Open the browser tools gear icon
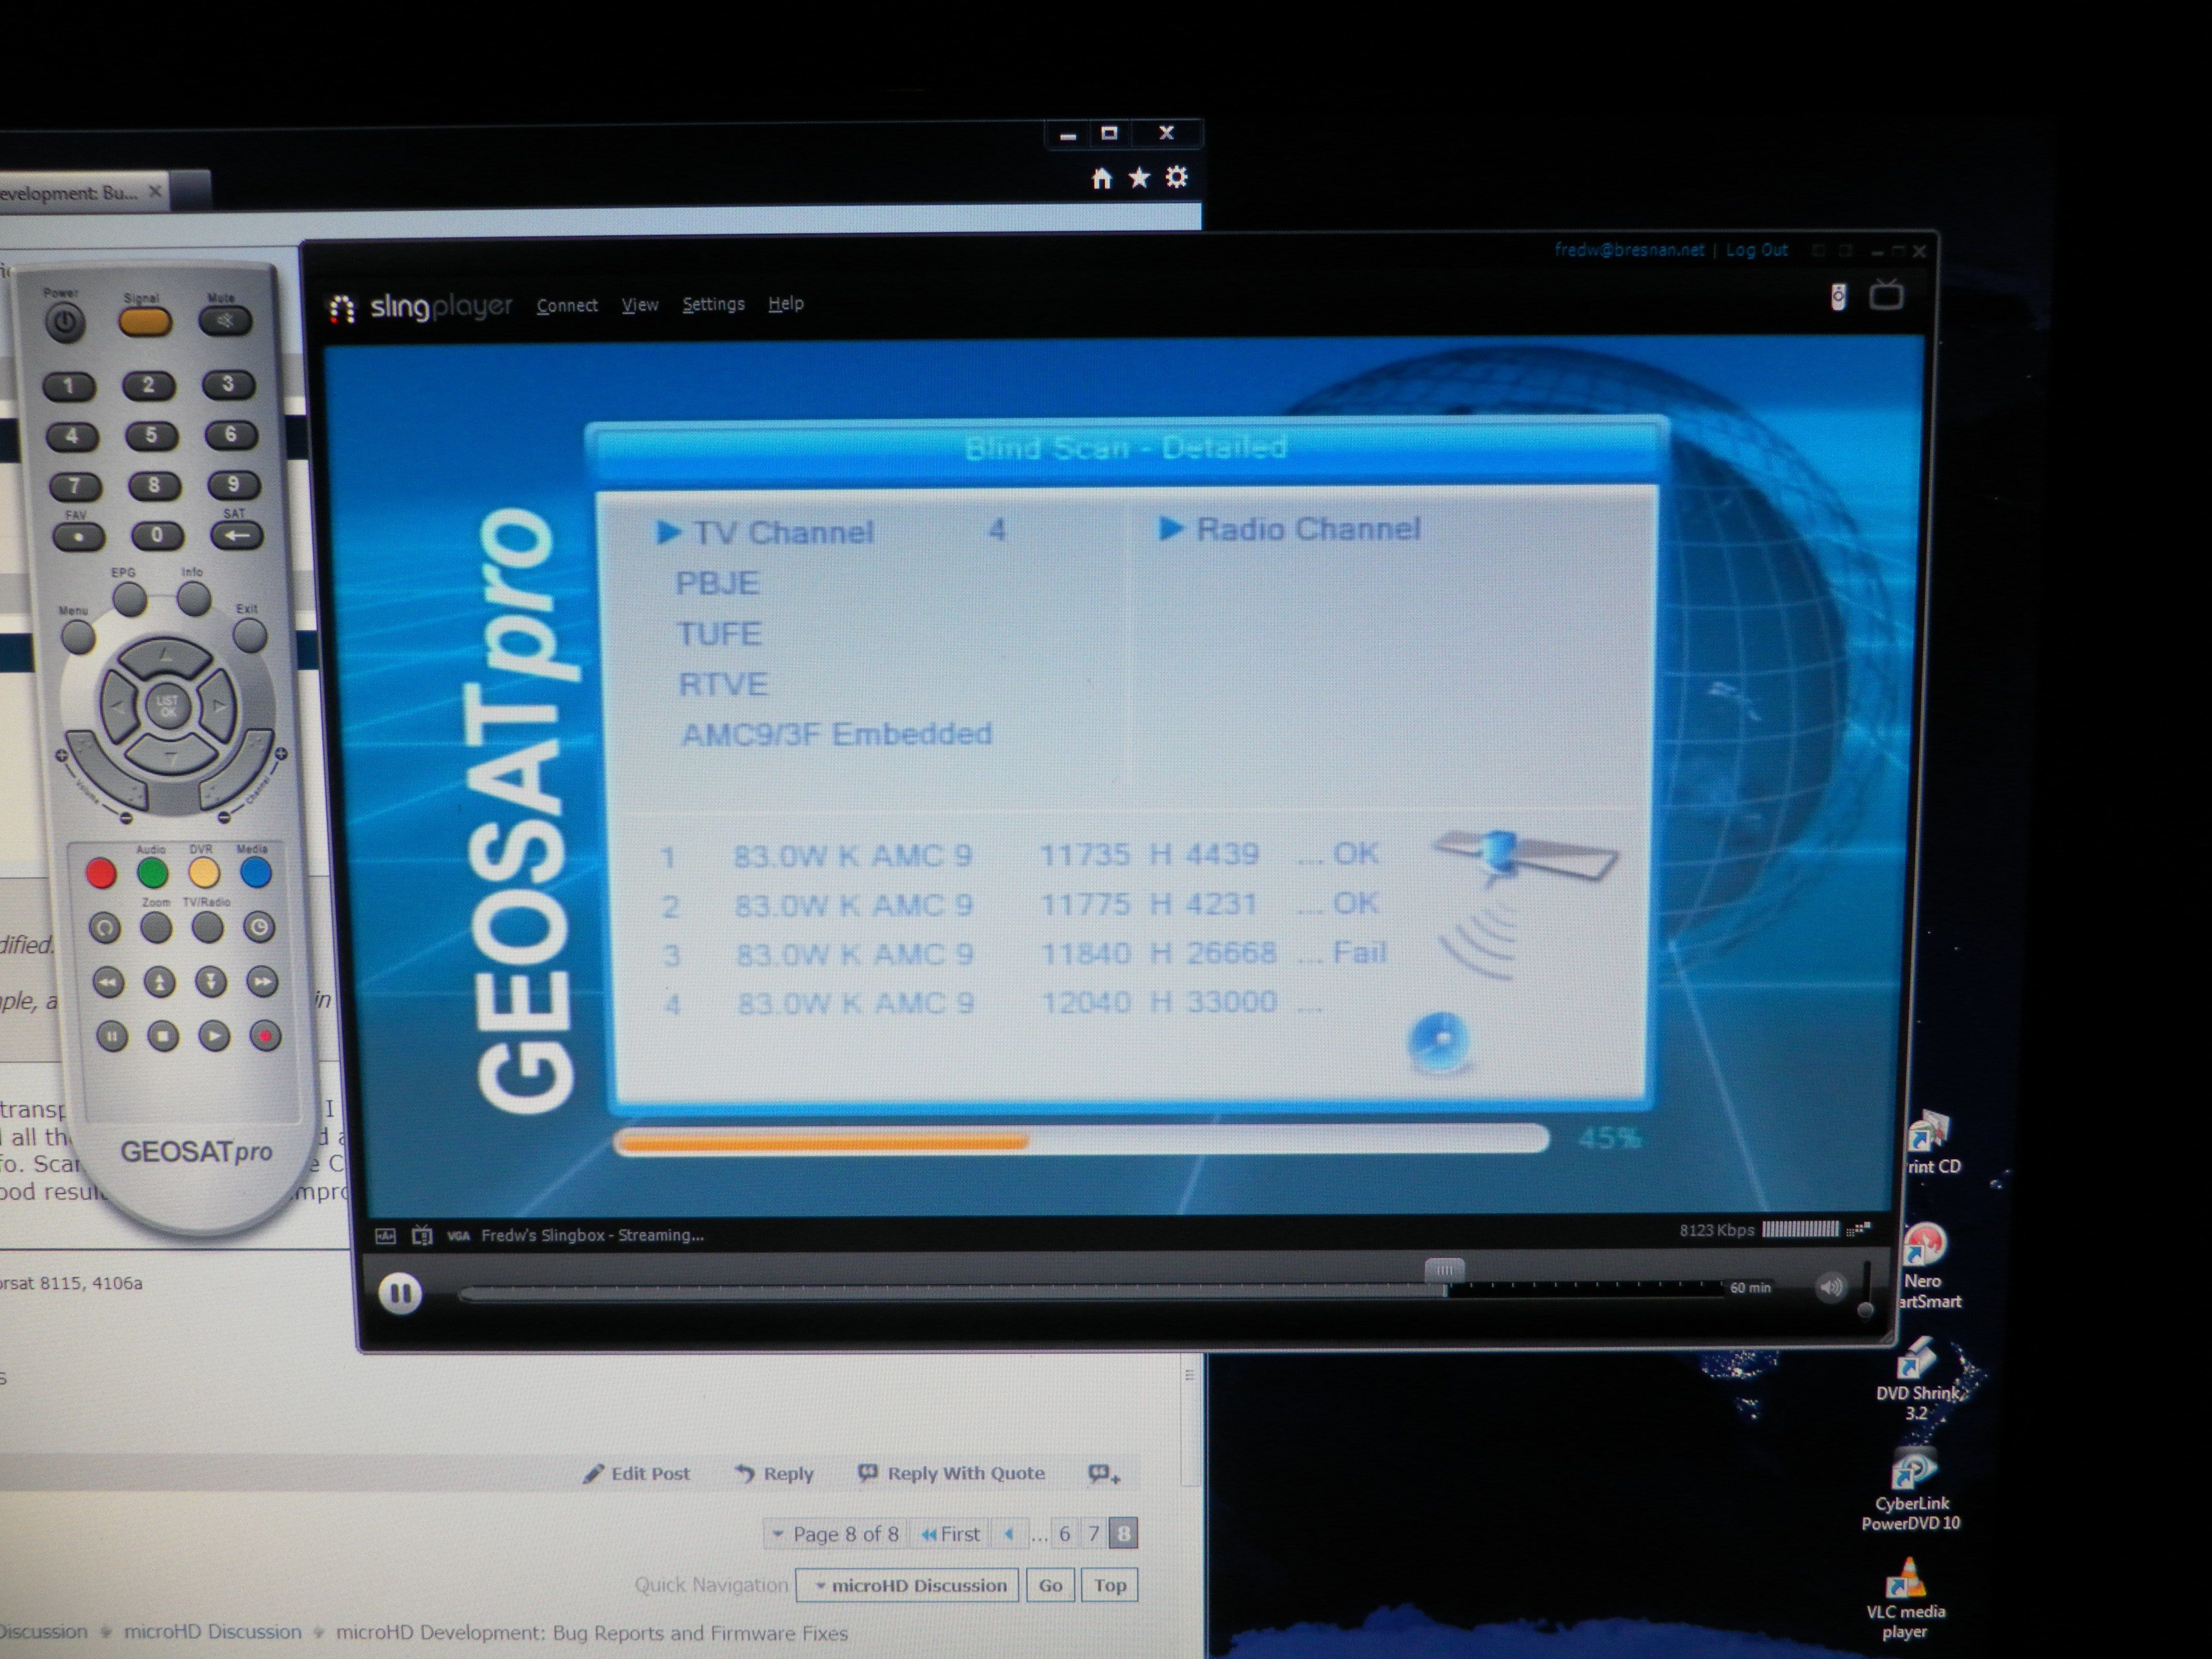This screenshot has height=1659, width=2212. click(x=1177, y=177)
